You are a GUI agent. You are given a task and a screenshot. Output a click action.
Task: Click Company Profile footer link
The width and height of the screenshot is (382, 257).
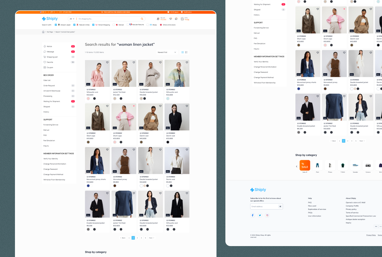point(352,206)
